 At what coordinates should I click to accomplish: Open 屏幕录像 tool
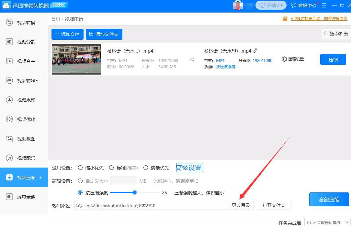pyautogui.click(x=24, y=197)
